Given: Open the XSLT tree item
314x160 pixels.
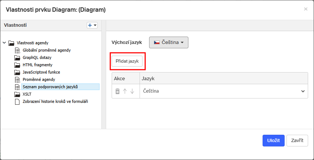Looking at the screenshot, I should (27, 94).
